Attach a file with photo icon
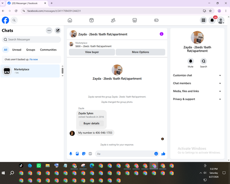230x184 pixels. click(x=77, y=154)
